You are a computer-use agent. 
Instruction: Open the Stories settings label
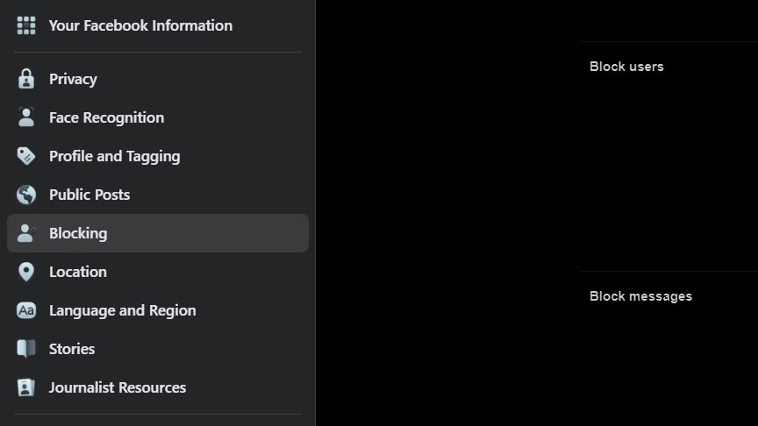[72, 349]
